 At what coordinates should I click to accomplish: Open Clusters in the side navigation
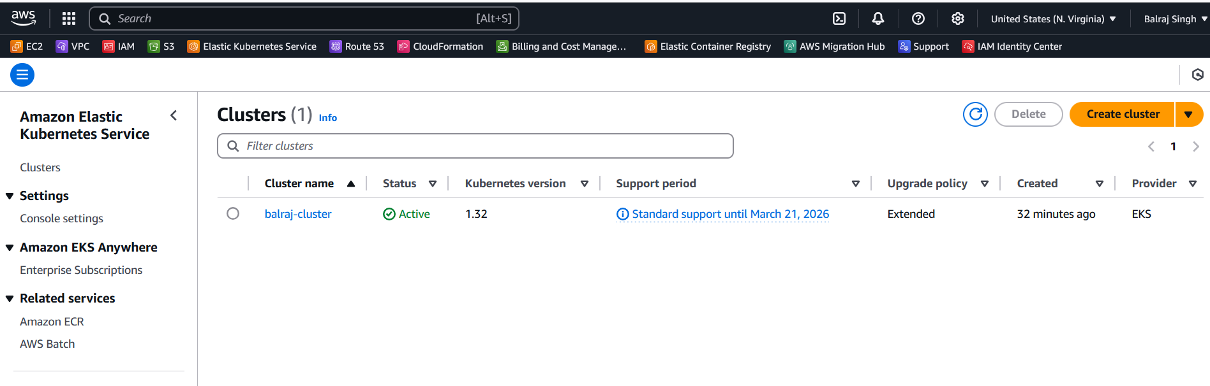coord(40,168)
